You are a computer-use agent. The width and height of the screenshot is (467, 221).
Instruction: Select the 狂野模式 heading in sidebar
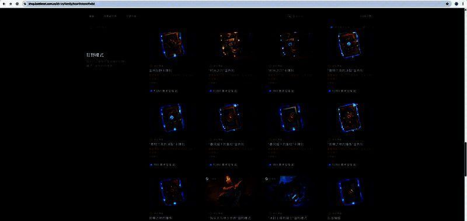[x=95, y=55]
